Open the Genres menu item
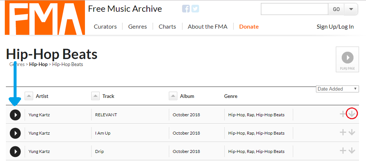Screen dimensions: 366x161 pos(138,27)
